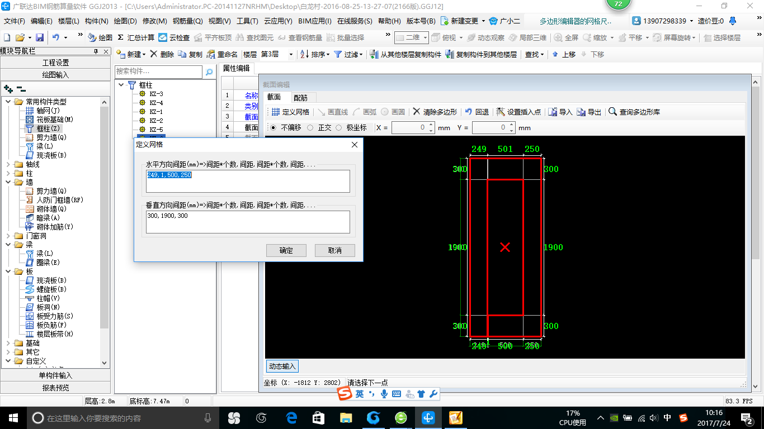Click the undo arrow icon
The height and width of the screenshot is (429, 764).
click(x=56, y=37)
